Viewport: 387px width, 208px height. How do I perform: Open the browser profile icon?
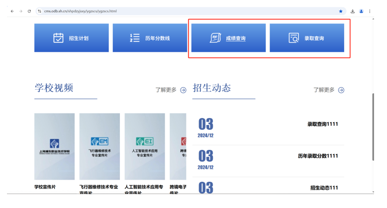coord(361,11)
